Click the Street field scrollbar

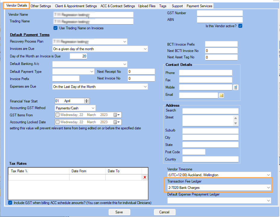236,121
